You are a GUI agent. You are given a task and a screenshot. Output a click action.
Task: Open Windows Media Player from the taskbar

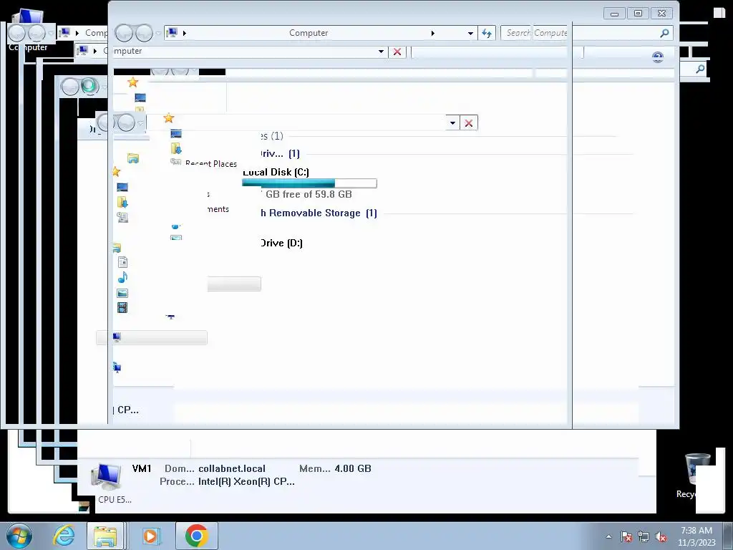click(150, 536)
